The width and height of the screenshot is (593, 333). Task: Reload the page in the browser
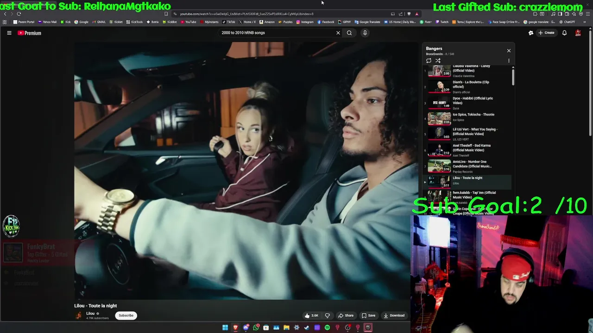pyautogui.click(x=19, y=14)
